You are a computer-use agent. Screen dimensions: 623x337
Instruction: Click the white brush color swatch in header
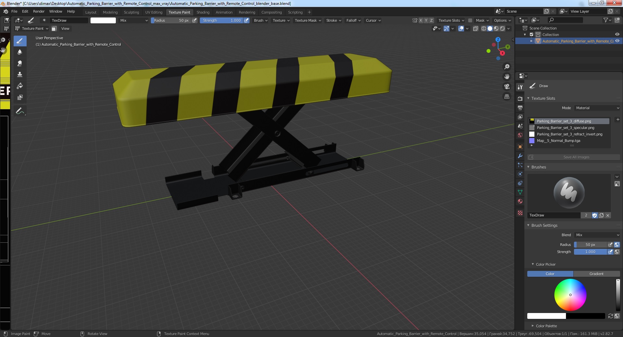(x=103, y=20)
